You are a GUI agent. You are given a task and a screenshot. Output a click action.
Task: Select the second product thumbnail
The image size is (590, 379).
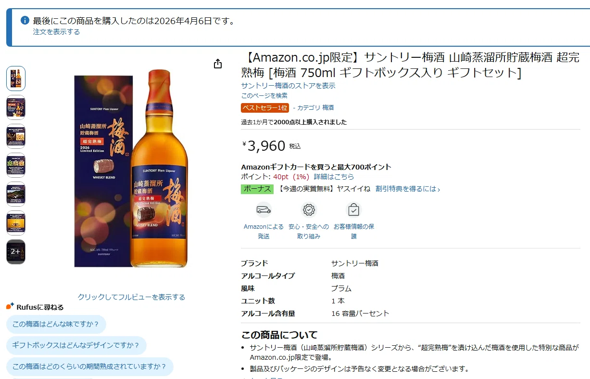[x=16, y=107]
